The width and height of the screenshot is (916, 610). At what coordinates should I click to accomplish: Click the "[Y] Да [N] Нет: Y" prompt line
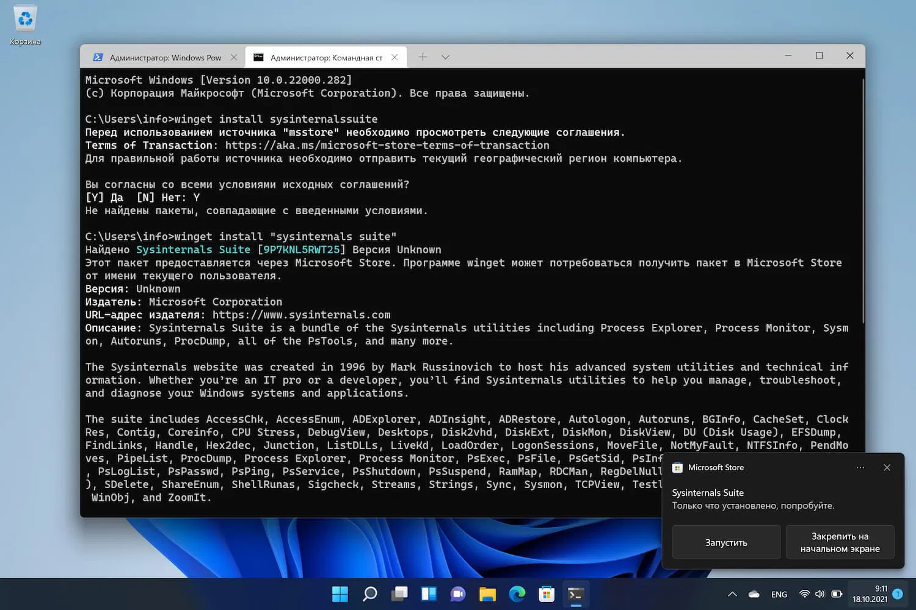[142, 198]
